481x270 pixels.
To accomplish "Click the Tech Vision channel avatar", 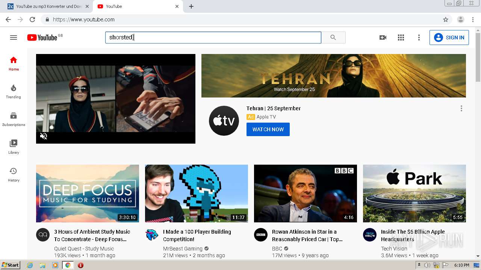I will click(370, 235).
